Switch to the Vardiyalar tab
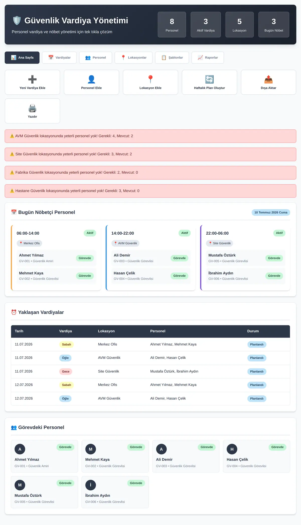 pyautogui.click(x=59, y=58)
